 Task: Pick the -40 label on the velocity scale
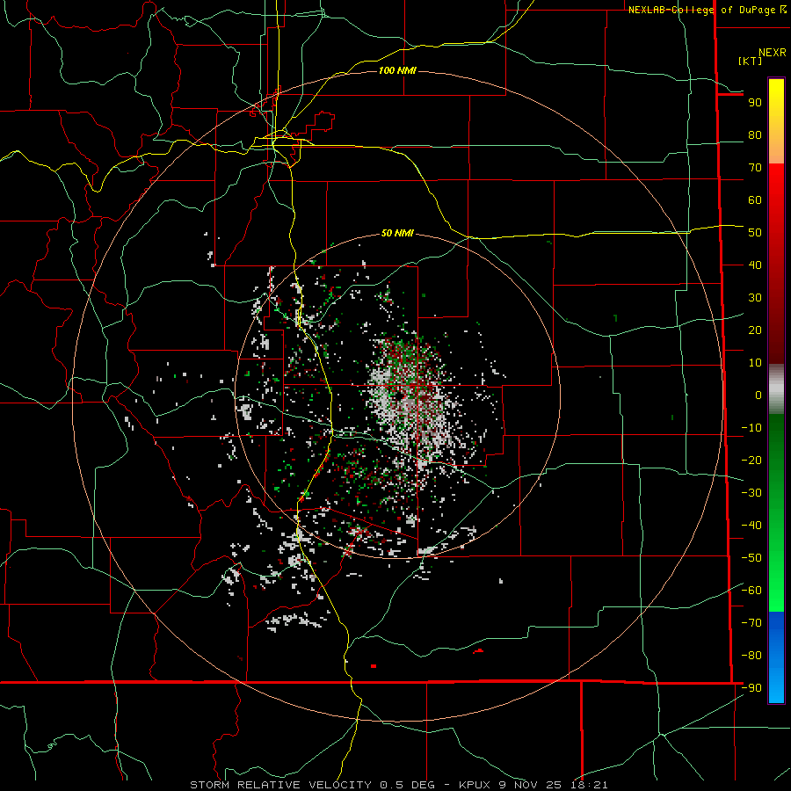click(x=751, y=526)
